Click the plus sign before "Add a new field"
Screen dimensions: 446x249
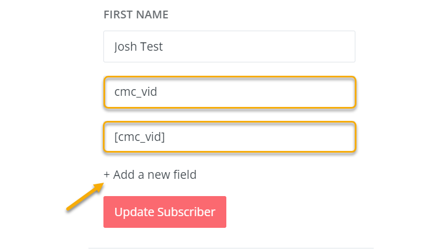[107, 175]
